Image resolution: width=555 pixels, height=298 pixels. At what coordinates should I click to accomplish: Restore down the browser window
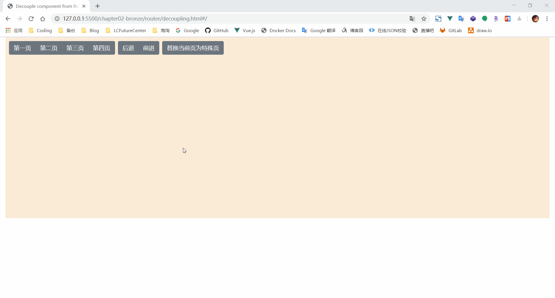(x=530, y=5)
